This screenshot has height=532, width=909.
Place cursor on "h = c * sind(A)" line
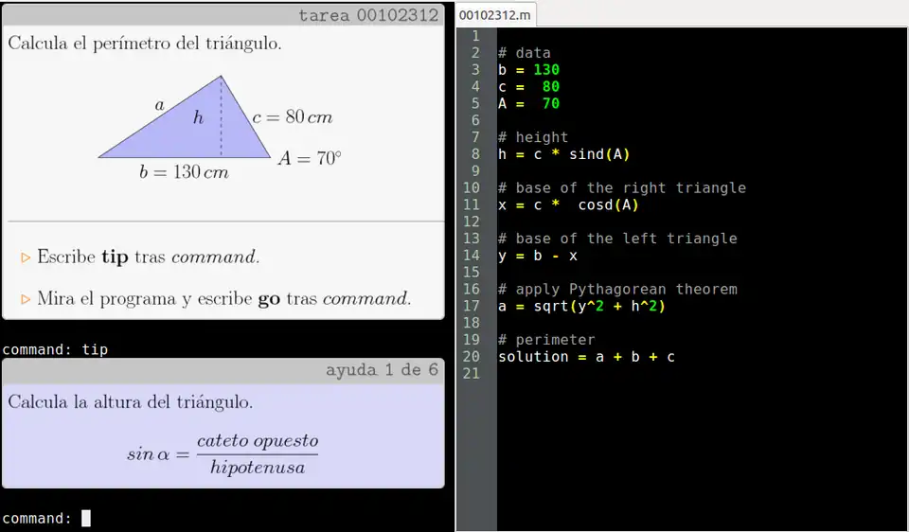click(x=563, y=154)
